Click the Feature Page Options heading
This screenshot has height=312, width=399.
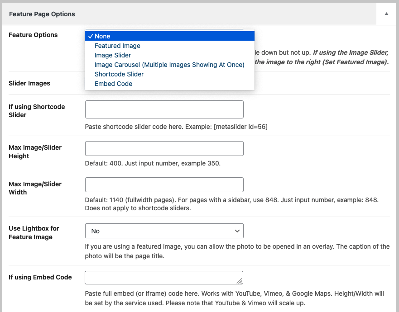pyautogui.click(x=42, y=14)
